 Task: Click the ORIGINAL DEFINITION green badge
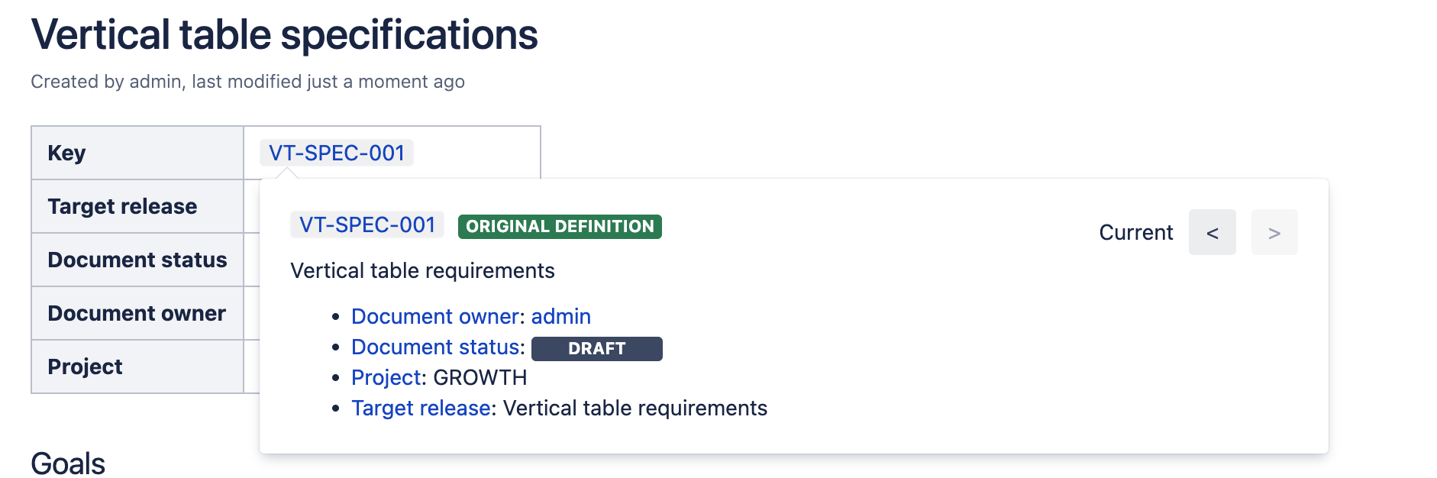(560, 227)
